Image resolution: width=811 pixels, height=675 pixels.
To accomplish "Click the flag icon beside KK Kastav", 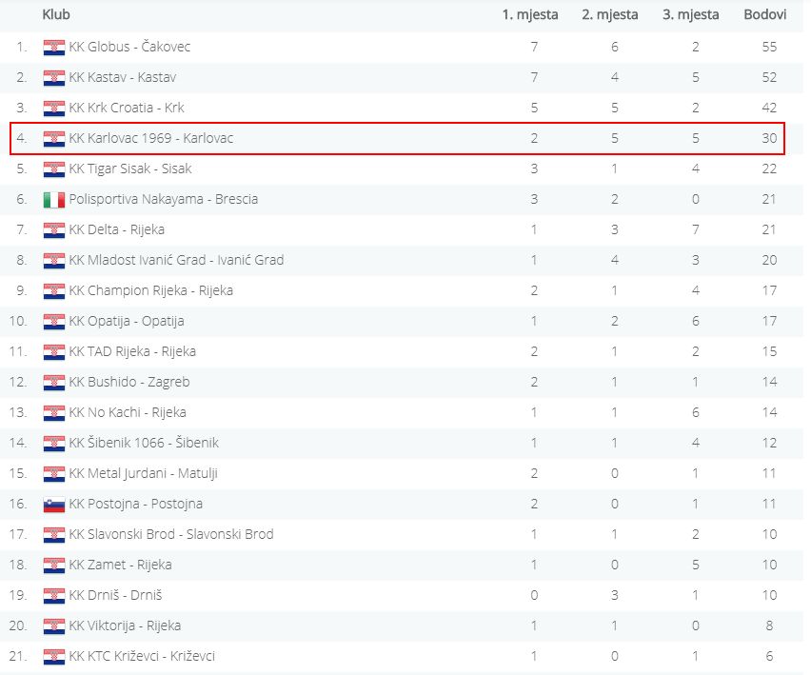I will tap(53, 77).
